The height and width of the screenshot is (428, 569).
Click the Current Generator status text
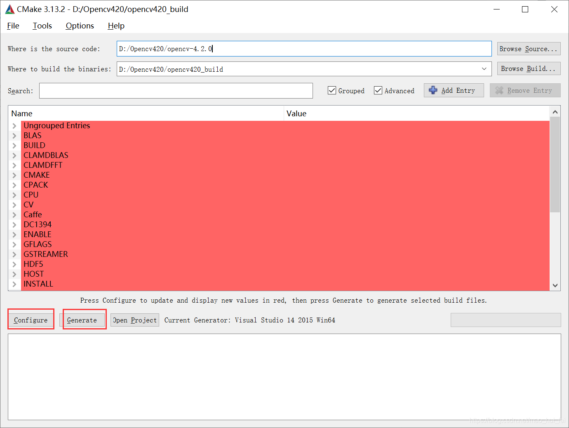tap(250, 320)
